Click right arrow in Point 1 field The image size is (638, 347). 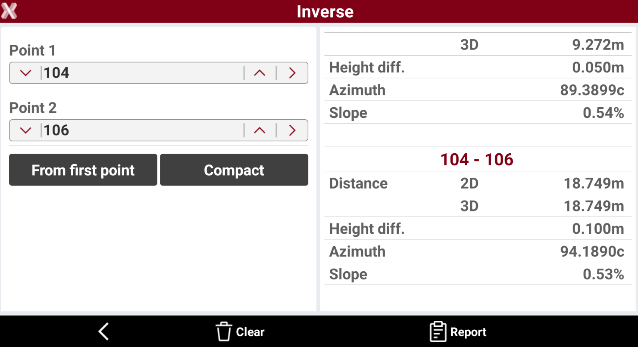coord(292,73)
